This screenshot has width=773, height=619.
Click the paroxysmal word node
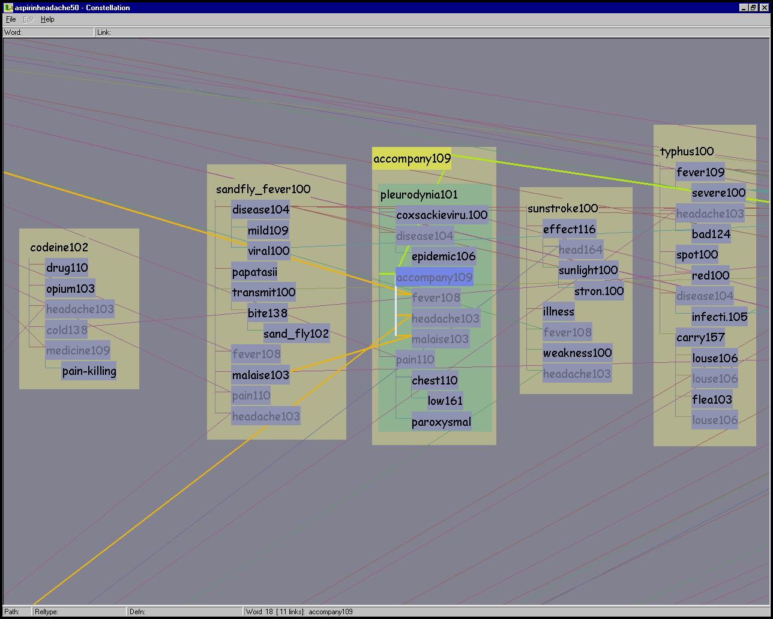441,422
